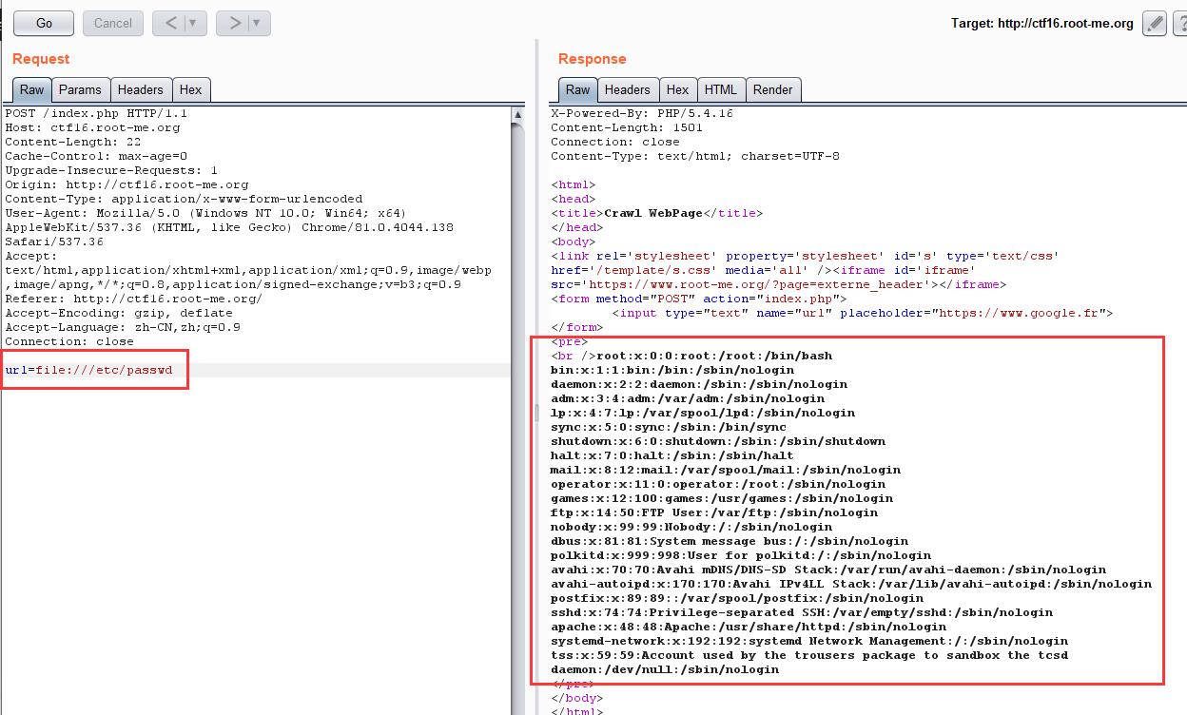Click the Request panel heading
Viewport: 1187px width, 715px height.
[x=41, y=59]
